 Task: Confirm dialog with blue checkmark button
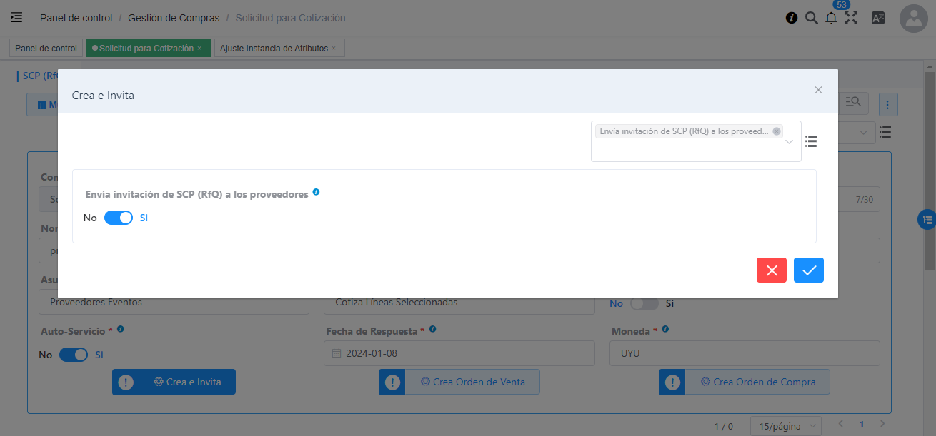[x=808, y=270]
